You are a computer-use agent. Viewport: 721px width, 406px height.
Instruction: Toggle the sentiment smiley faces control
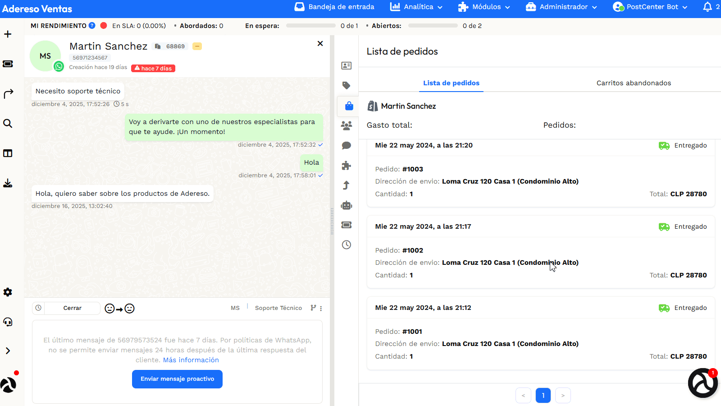[119, 309]
